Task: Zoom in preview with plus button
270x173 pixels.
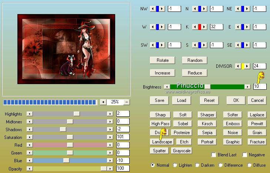Action: (x=103, y=102)
